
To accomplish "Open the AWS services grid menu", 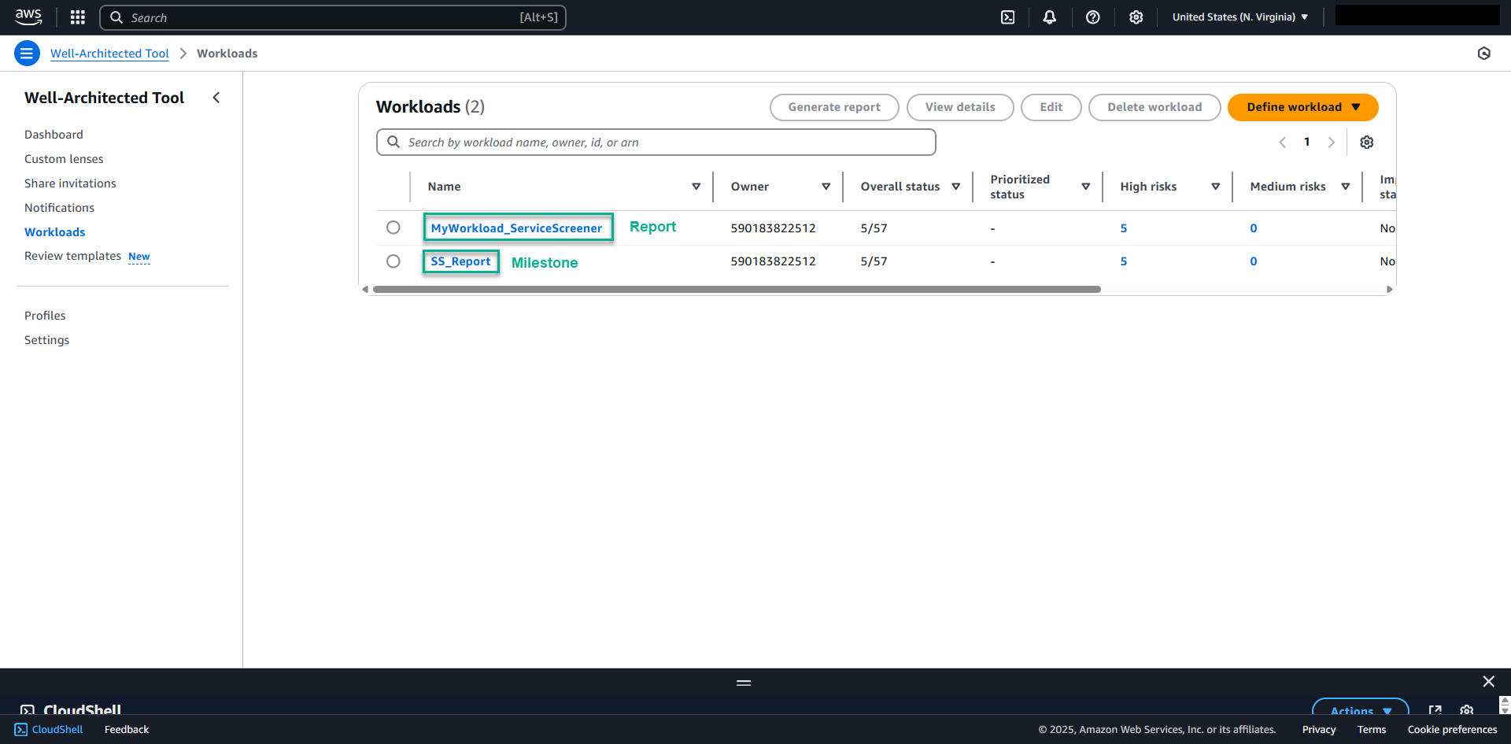I will coord(76,17).
